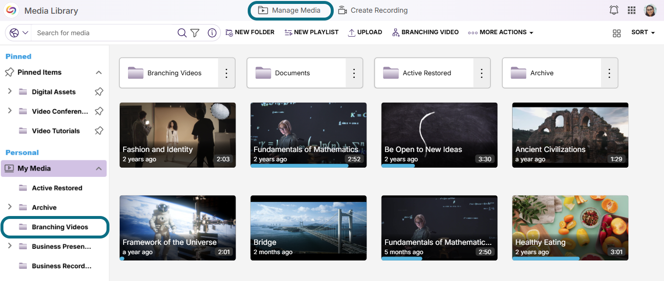Open options for Archive folder card
Viewport: 664px width, 281px height.
[x=609, y=73]
